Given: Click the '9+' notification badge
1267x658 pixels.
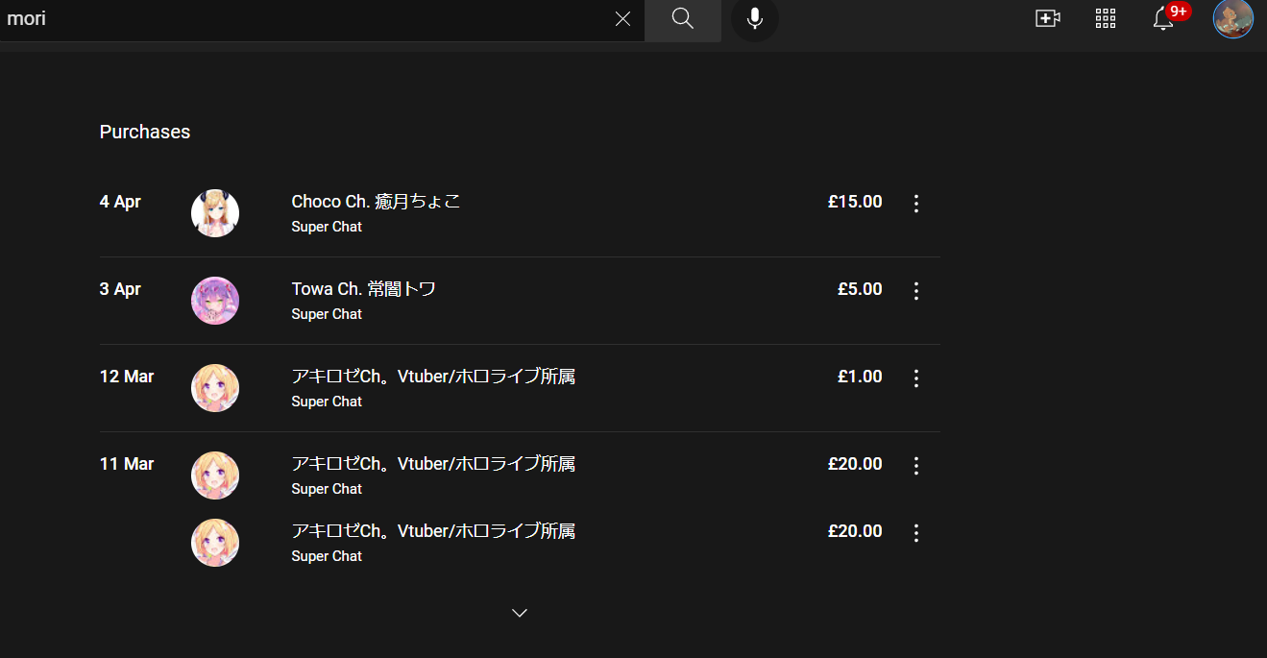Looking at the screenshot, I should [x=1179, y=12].
